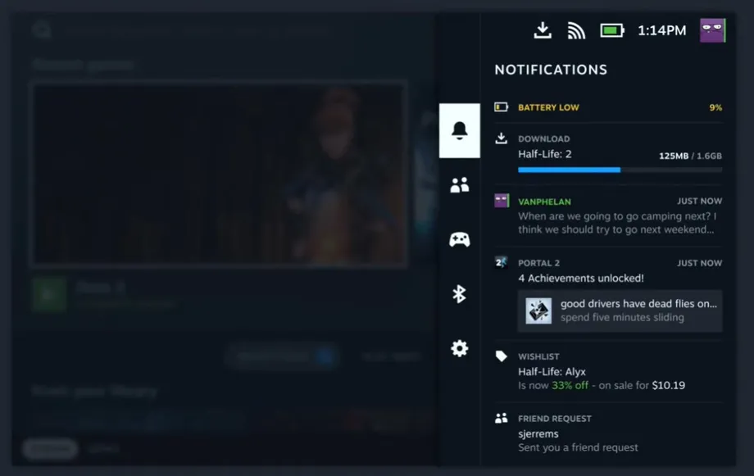The image size is (754, 476).
Task: Click the 1:14PM clock in header
Action: [x=661, y=30]
